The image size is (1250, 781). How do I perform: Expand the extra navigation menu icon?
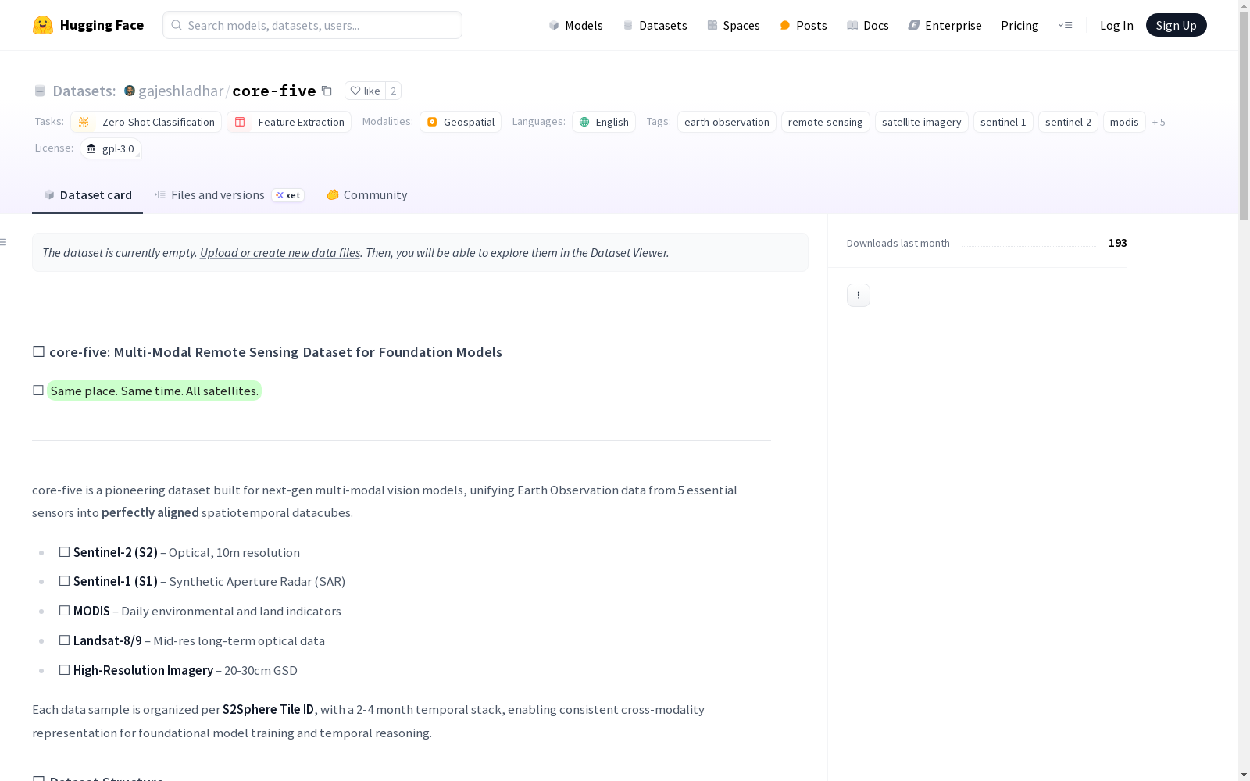(1065, 25)
